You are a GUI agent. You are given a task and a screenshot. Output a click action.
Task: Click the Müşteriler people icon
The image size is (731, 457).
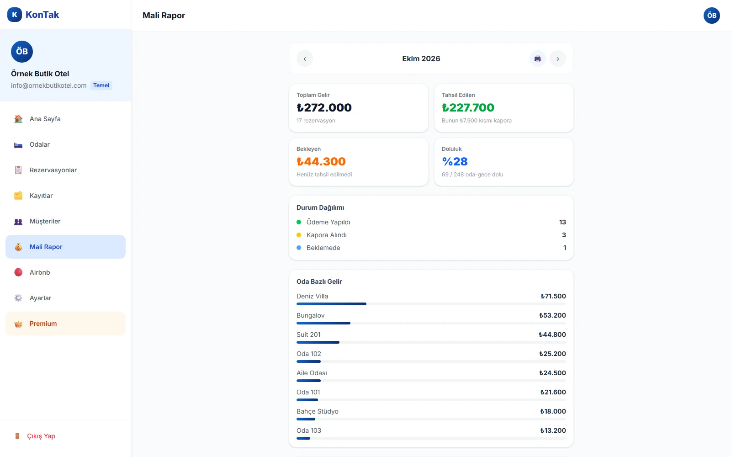[18, 221]
